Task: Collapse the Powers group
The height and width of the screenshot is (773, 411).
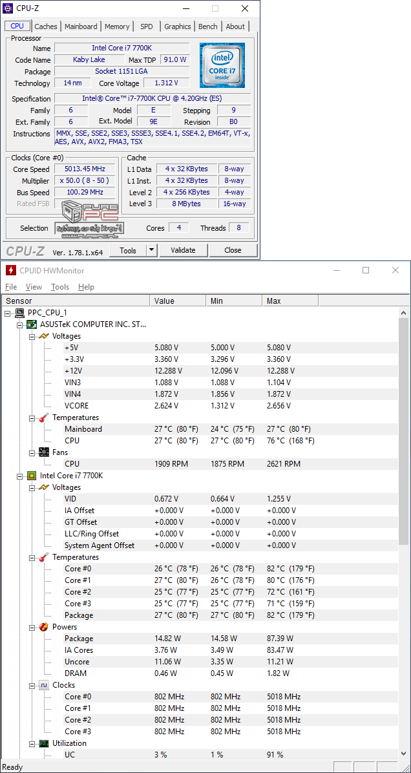Action: 32,627
